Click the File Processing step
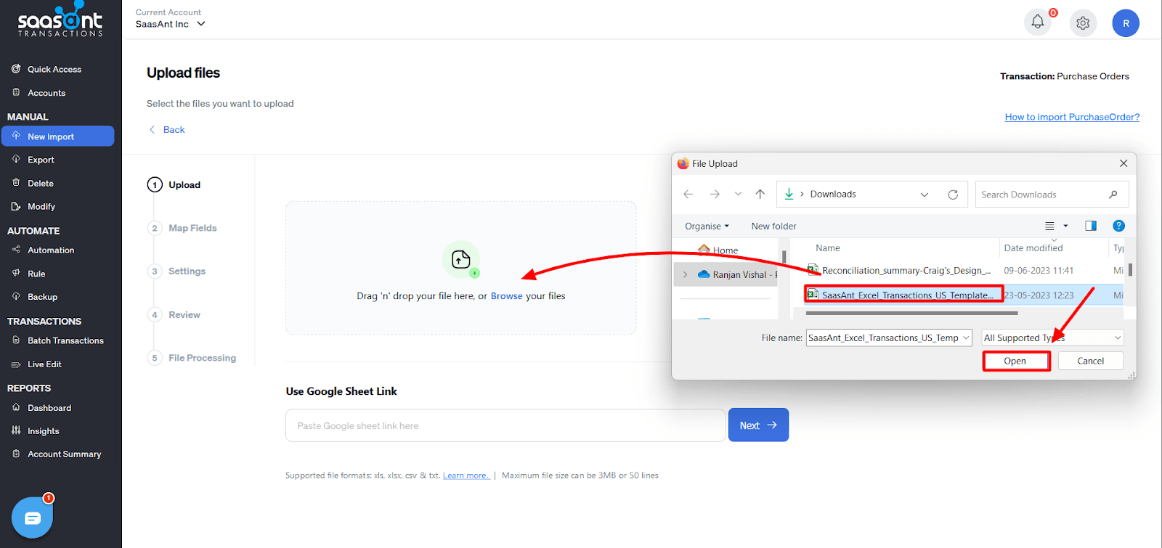This screenshot has height=548, width=1162. (x=202, y=358)
